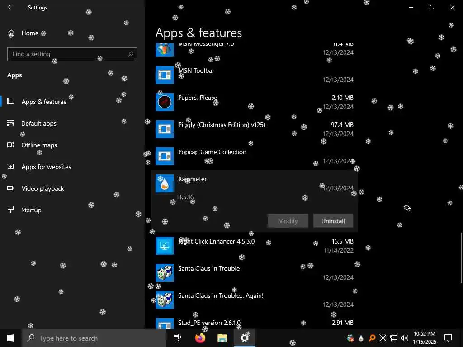Viewport: 463px width, 347px height.
Task: Open the volume speaker tray icon
Action: coord(405,338)
